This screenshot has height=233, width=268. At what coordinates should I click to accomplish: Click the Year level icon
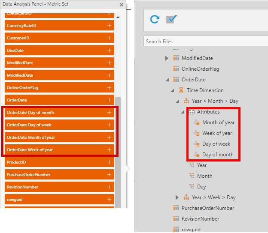tap(192, 165)
